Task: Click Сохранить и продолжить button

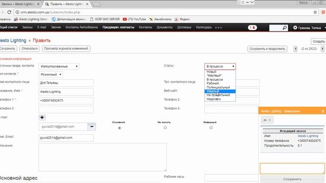Action: point(267,49)
